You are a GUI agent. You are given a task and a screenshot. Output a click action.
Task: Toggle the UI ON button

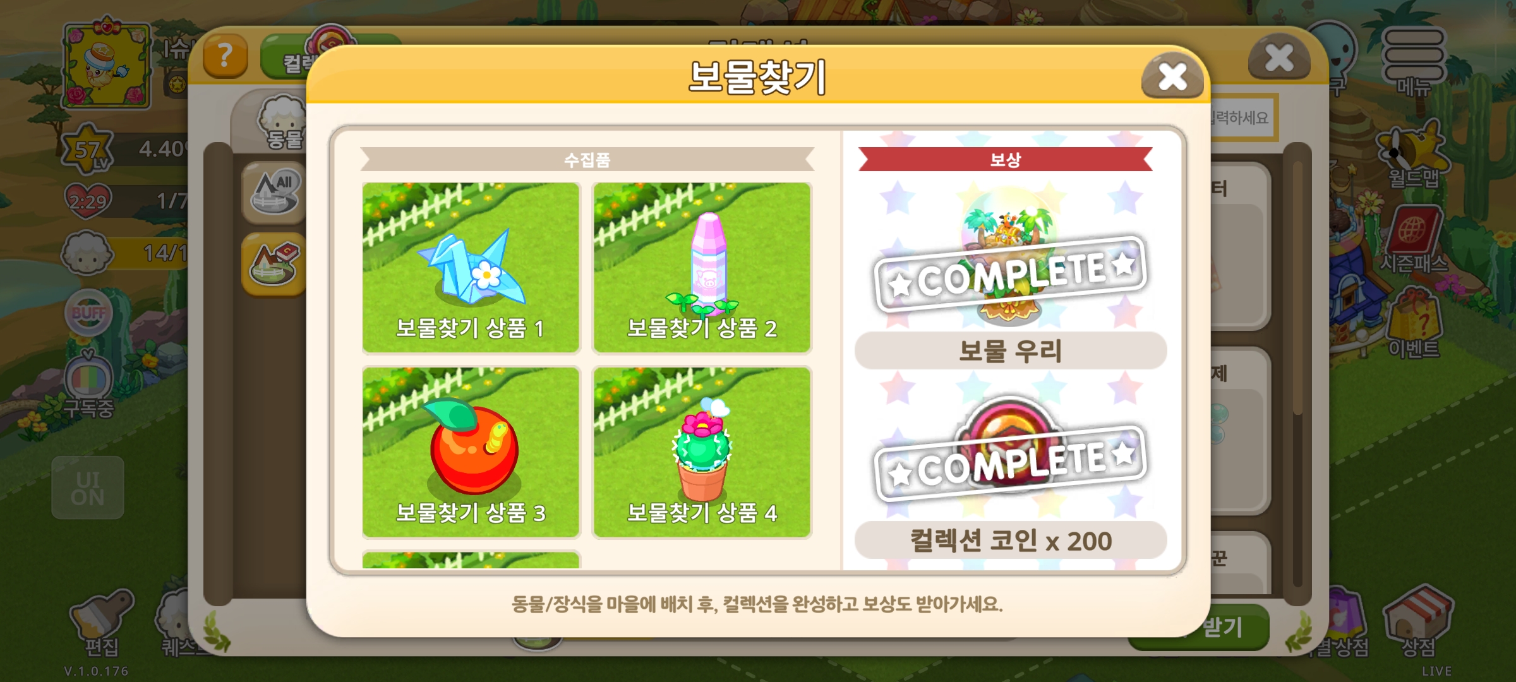88,488
